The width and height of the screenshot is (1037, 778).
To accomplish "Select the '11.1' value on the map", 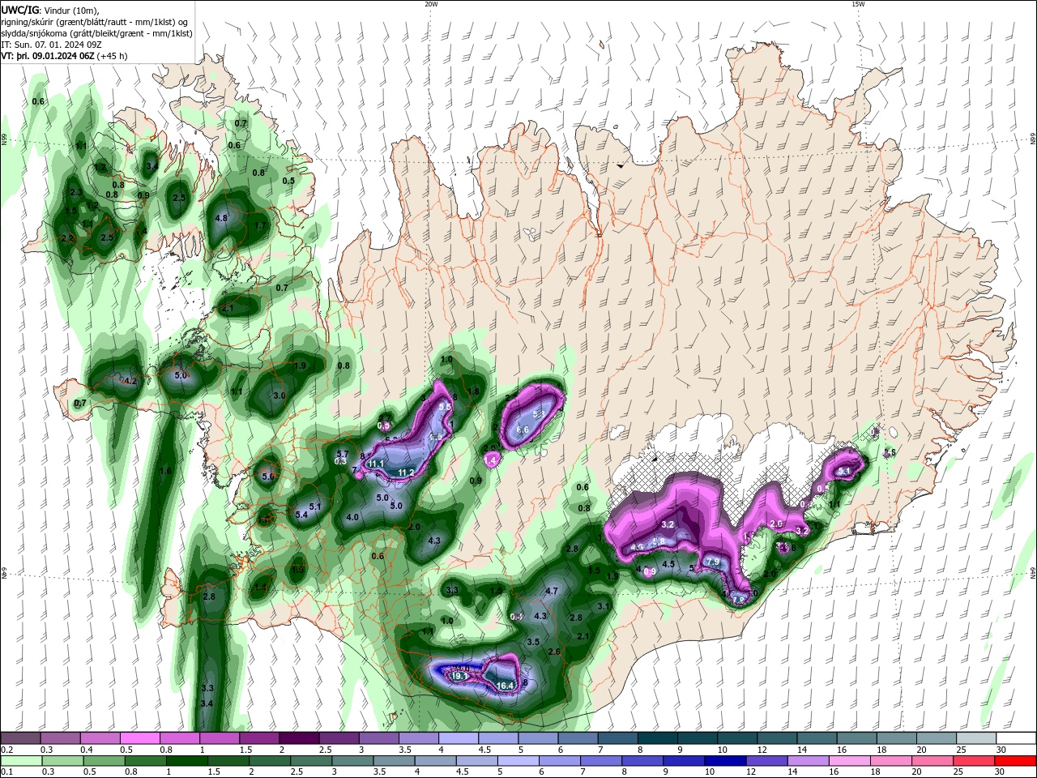I will pyautogui.click(x=376, y=464).
